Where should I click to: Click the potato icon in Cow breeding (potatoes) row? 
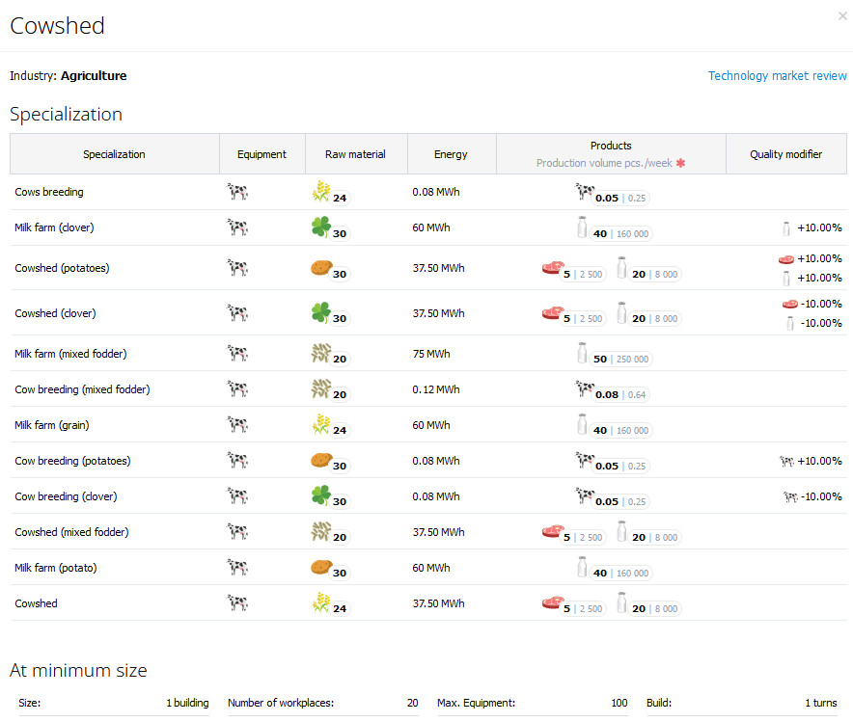pos(321,460)
